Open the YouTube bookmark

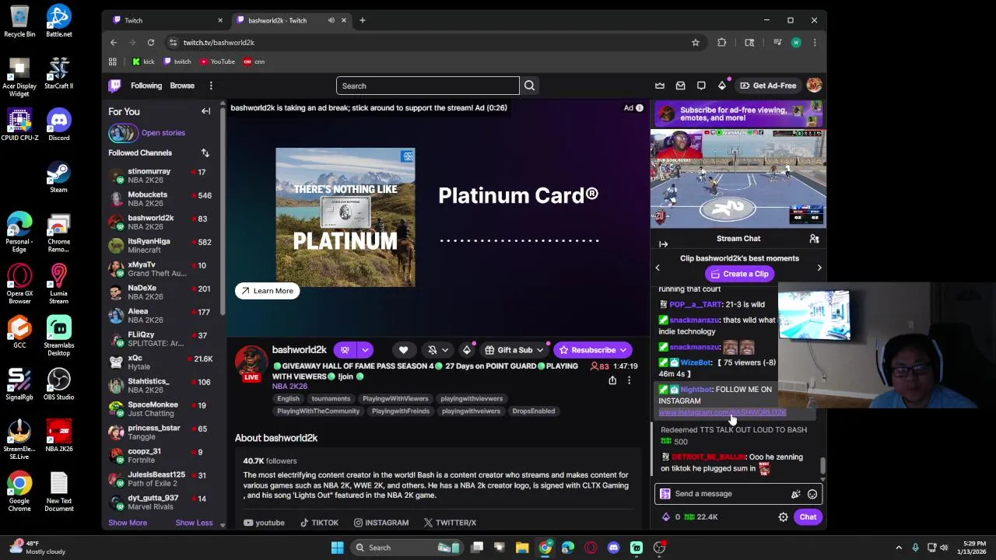click(217, 61)
